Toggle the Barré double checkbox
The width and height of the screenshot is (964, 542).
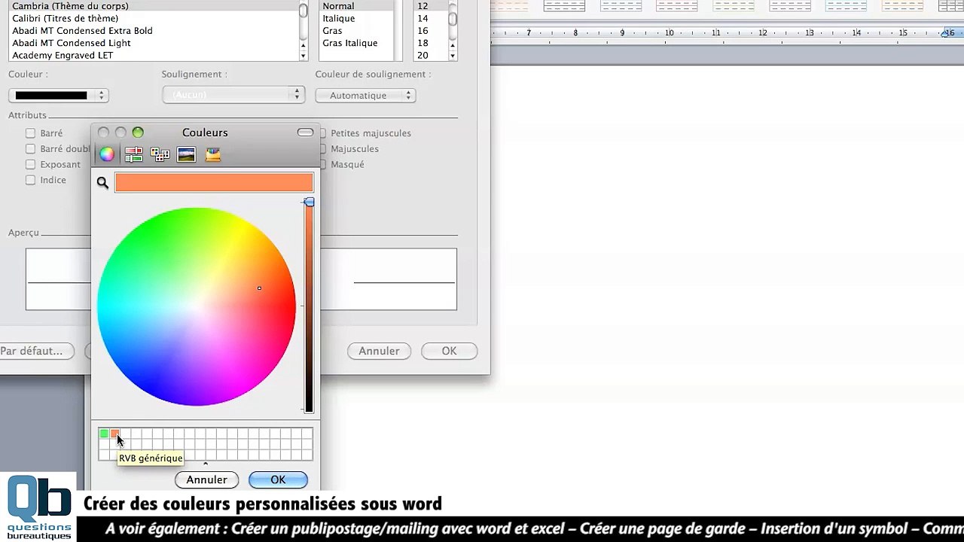(x=30, y=149)
